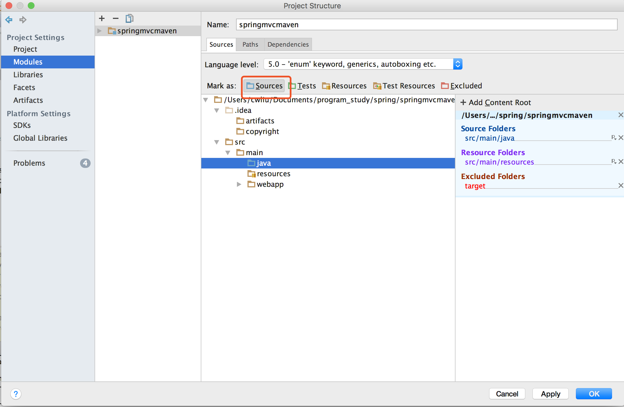624x407 pixels.
Task: Collapse the .idea folder
Action: pos(217,110)
